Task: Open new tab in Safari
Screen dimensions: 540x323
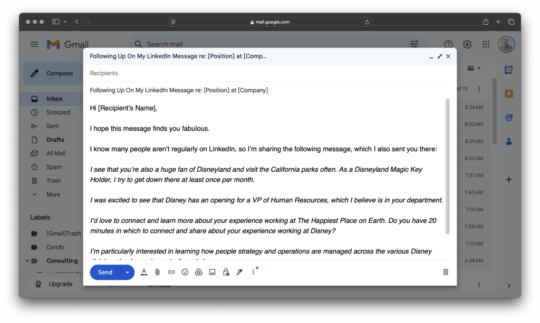Action: coord(498,22)
